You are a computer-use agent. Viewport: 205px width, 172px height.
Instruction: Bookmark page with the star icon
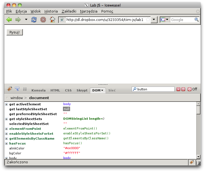point(148,20)
